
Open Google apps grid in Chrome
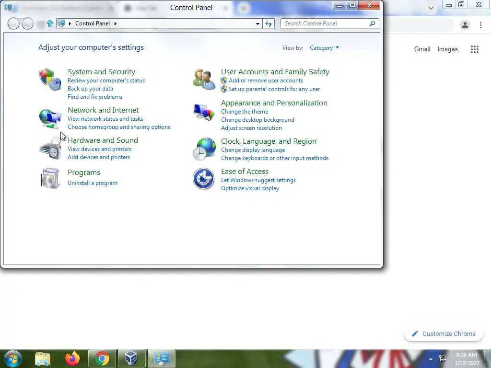474,49
